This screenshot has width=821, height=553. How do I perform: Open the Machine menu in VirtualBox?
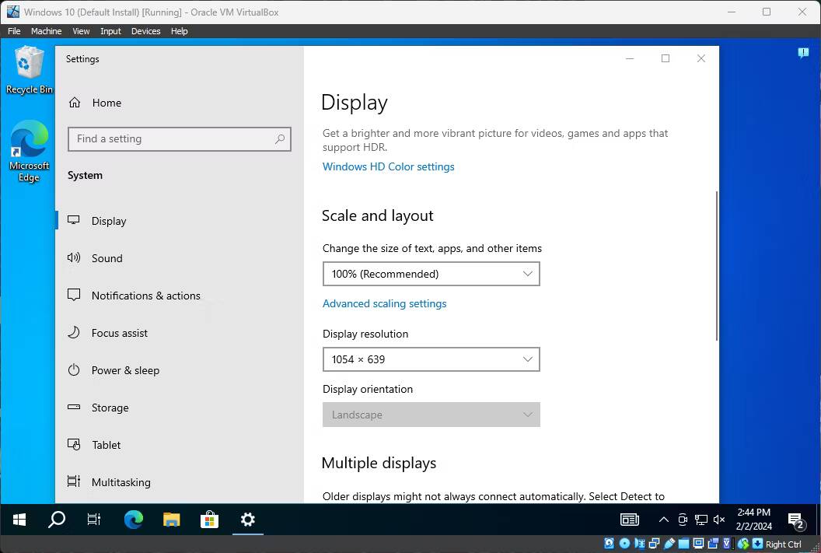[46, 31]
